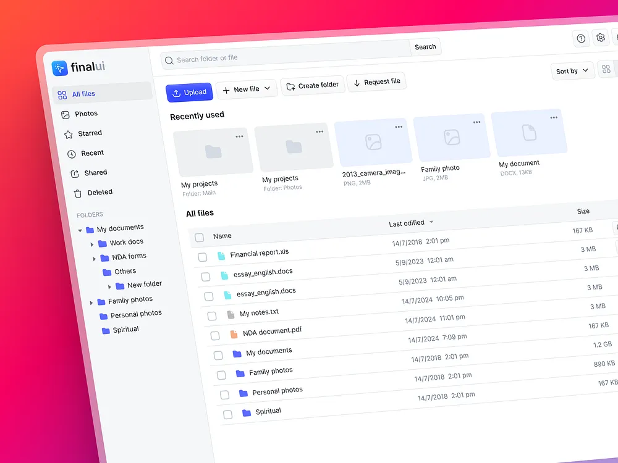Check the Financial report.xls checkbox
The height and width of the screenshot is (463, 618).
(x=203, y=257)
